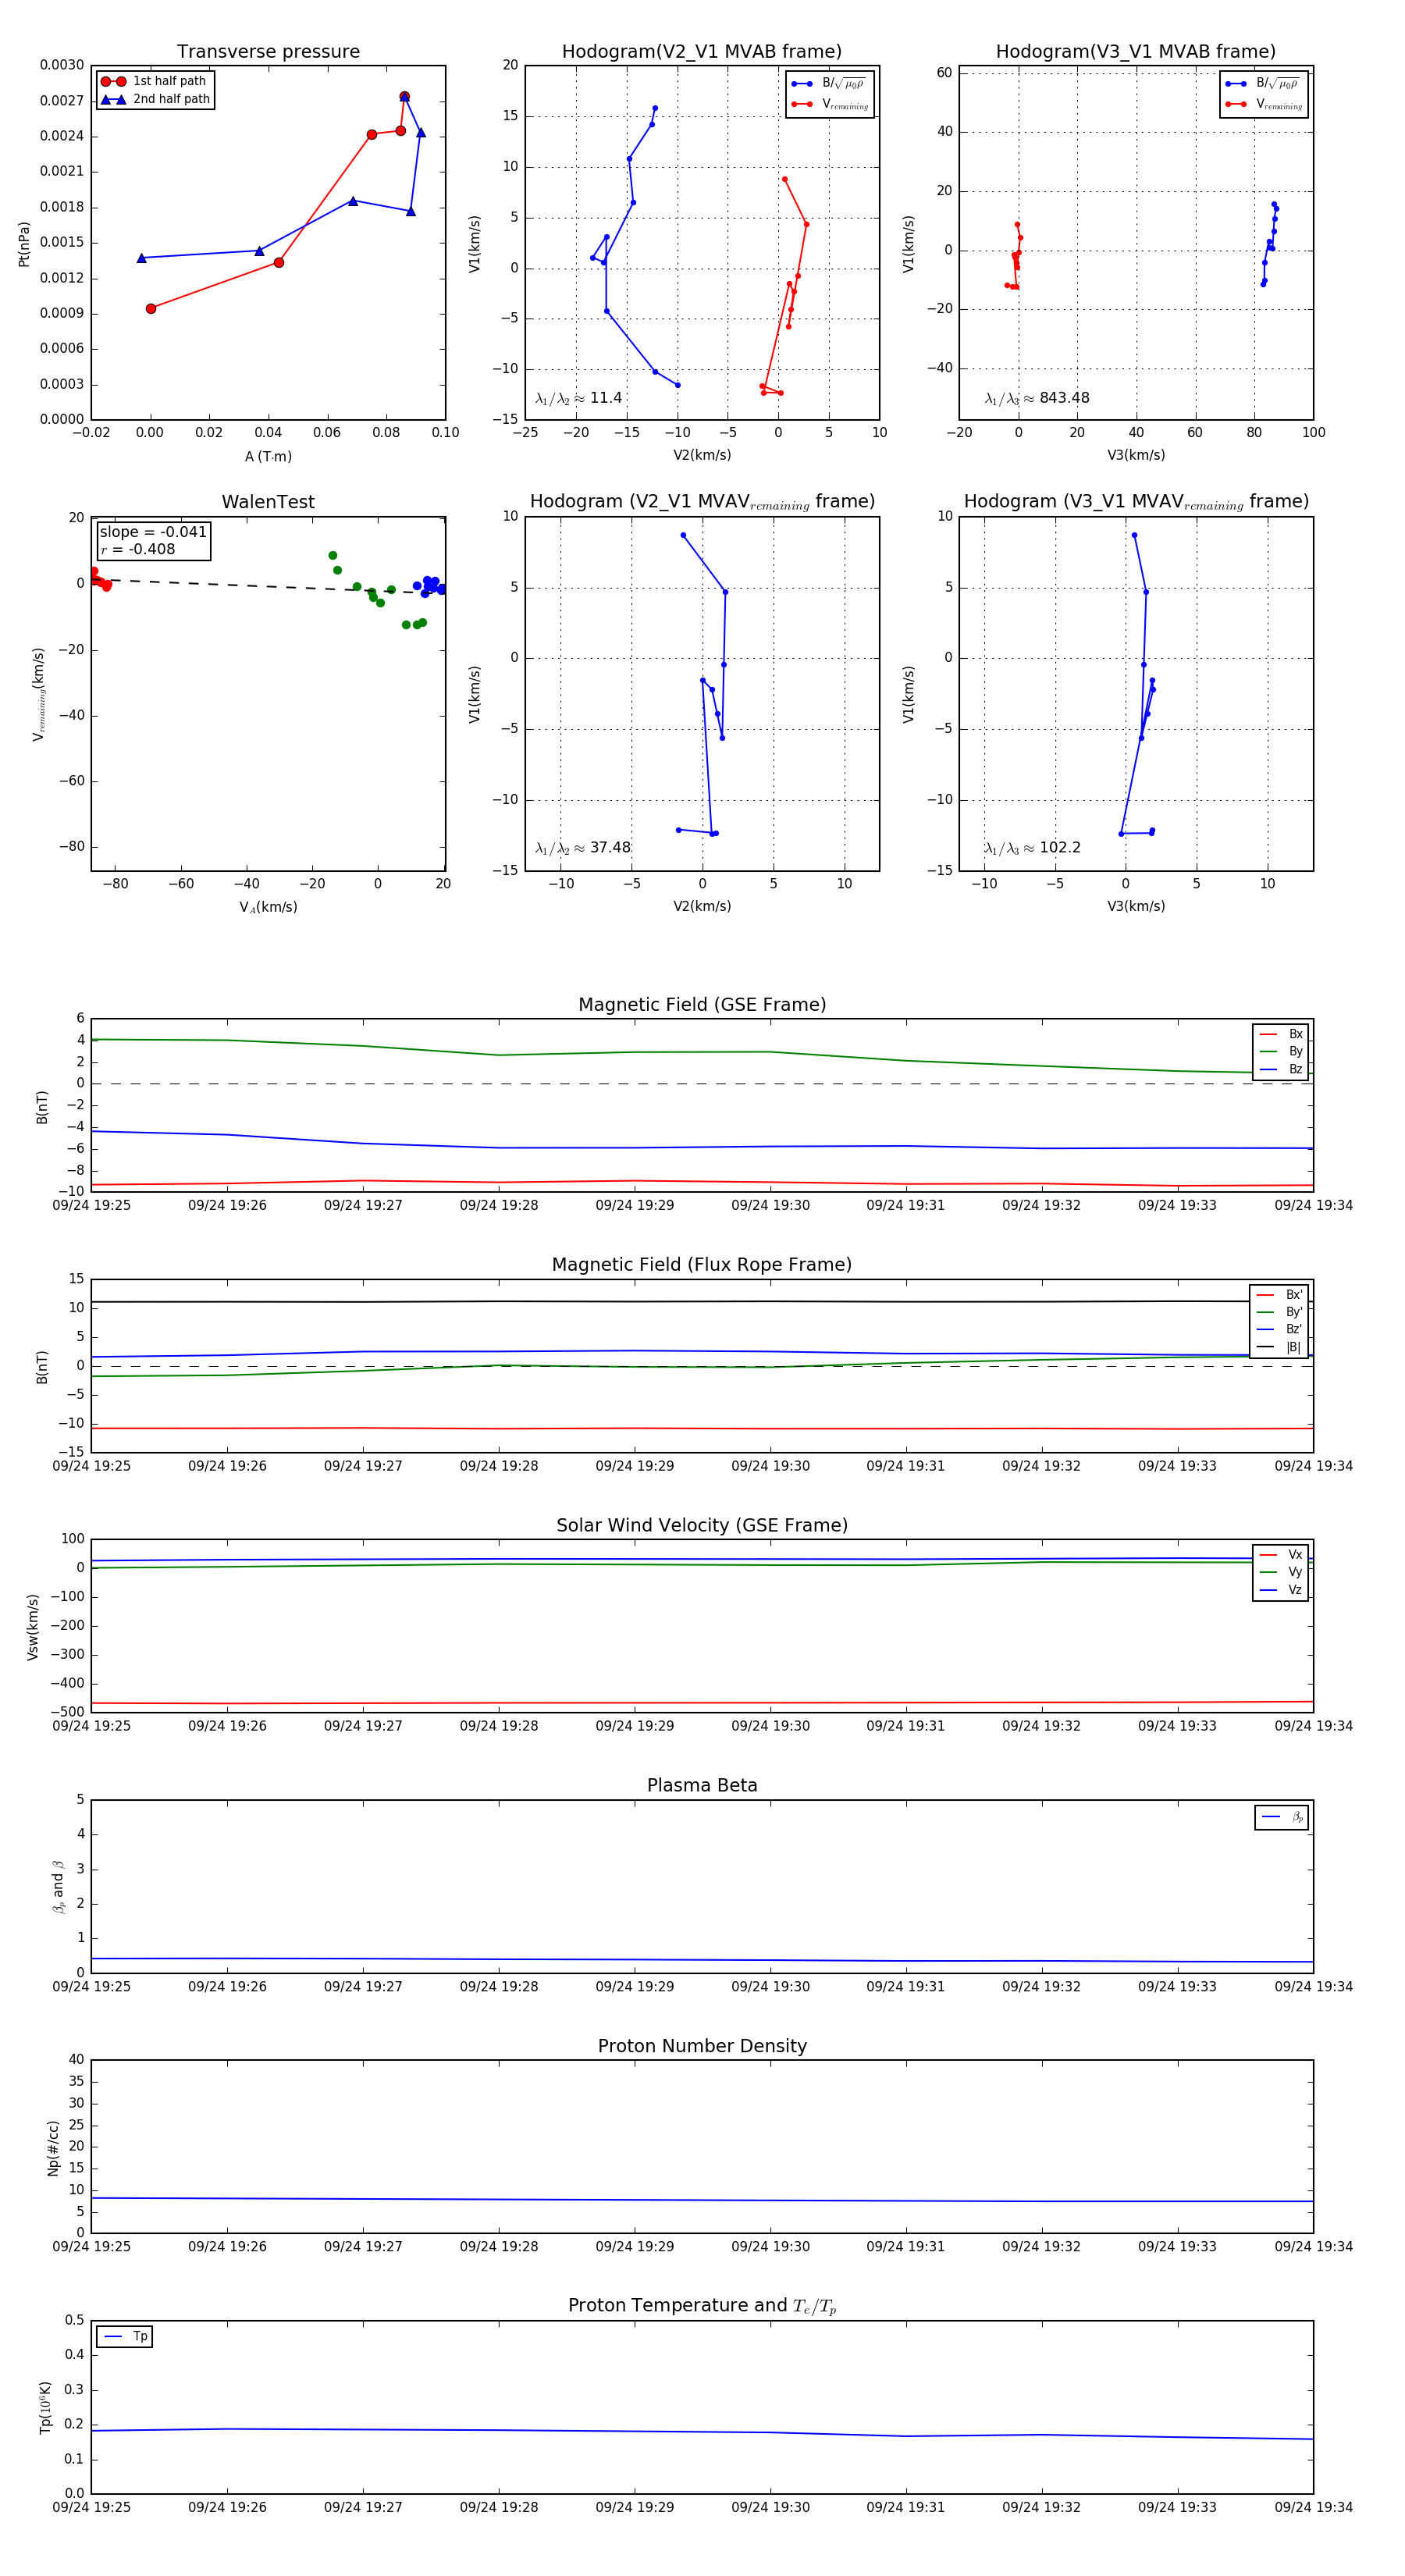
Task: Click the 'WalenTest' plot title
Action: (268, 501)
